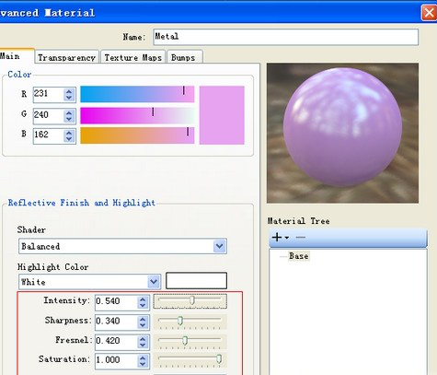The height and width of the screenshot is (375, 437).
Task: Click the white Highlight Color swatch
Action: click(196, 281)
